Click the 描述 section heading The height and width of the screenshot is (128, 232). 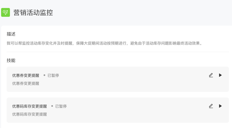11,34
